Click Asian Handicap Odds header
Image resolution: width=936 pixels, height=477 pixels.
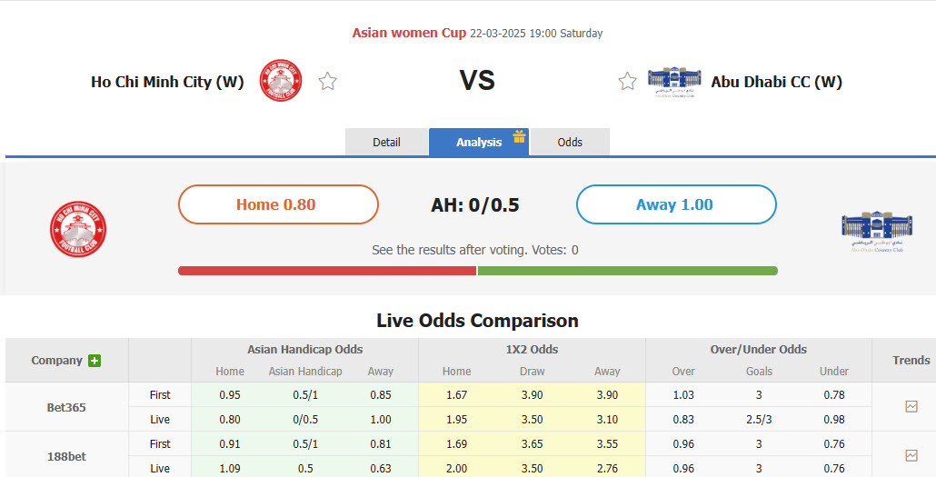point(305,349)
